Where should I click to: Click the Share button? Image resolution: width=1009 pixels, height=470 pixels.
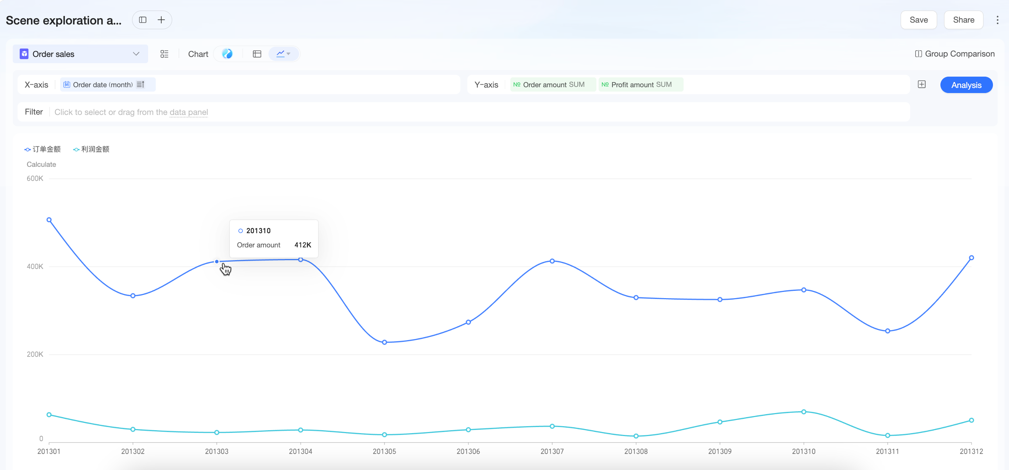coord(963,20)
